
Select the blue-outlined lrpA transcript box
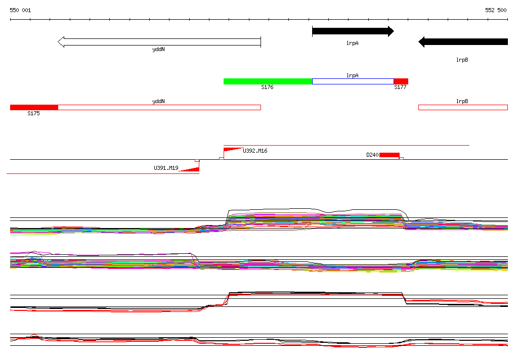[x=353, y=81]
